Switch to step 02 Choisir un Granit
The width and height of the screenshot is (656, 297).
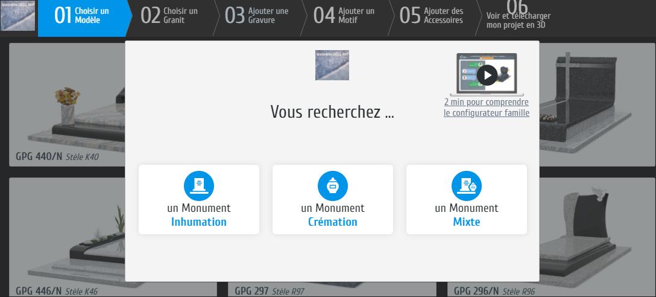tap(170, 16)
